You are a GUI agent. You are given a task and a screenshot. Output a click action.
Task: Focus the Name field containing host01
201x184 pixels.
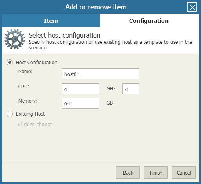pyautogui.click(x=100, y=74)
